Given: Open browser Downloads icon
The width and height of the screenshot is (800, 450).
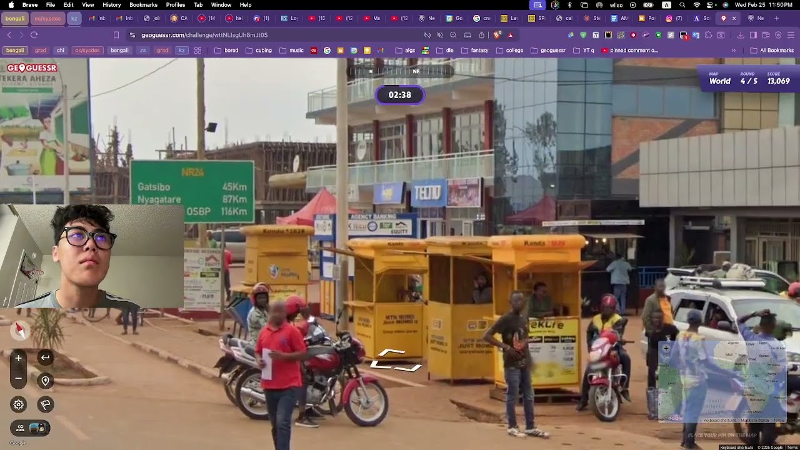Looking at the screenshot, I should click(x=741, y=35).
